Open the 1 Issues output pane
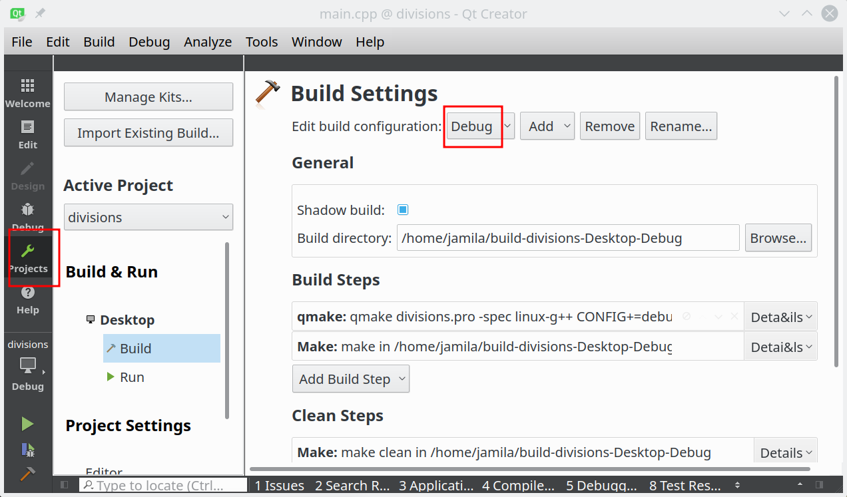847x497 pixels. click(x=280, y=486)
